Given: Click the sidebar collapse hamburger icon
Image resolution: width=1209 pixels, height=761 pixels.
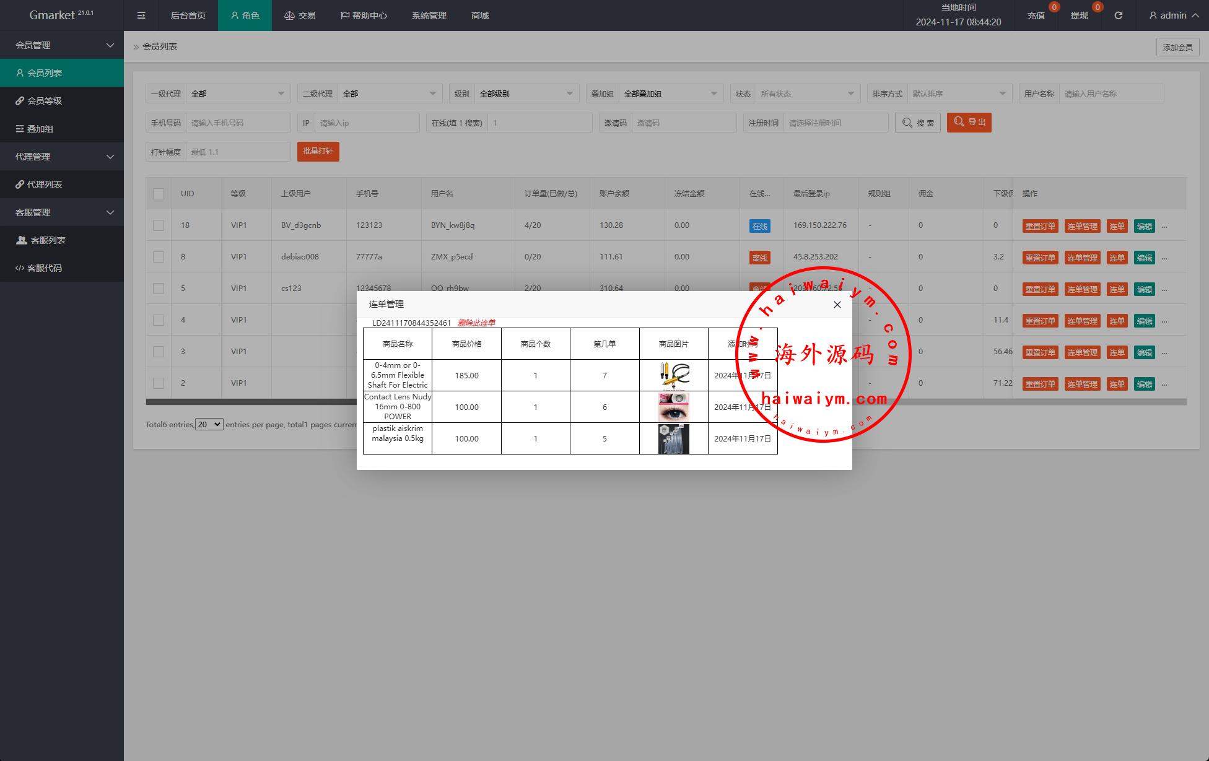Looking at the screenshot, I should pos(141,15).
